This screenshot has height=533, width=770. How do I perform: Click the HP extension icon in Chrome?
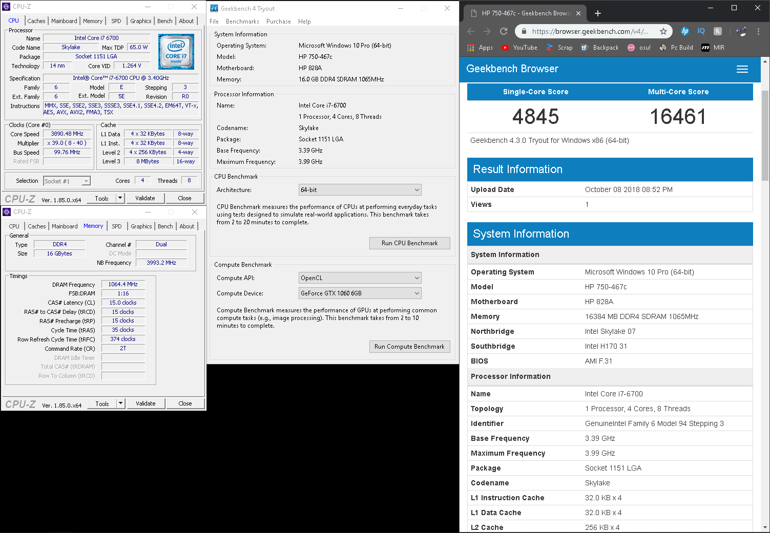[685, 31]
